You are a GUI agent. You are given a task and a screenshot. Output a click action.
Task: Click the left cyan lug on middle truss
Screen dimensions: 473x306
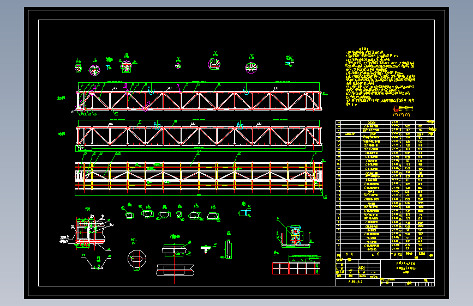pyautogui.click(x=157, y=126)
